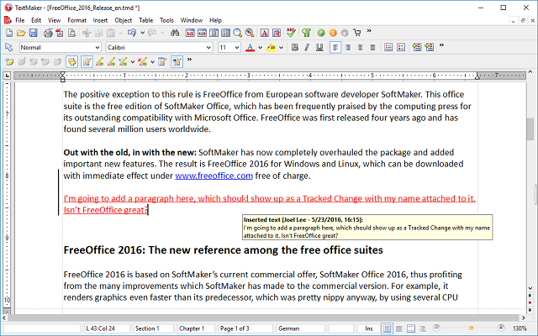Viewport: 538px width, 336px height.
Task: Insert numbered list icon
Action: [400, 47]
